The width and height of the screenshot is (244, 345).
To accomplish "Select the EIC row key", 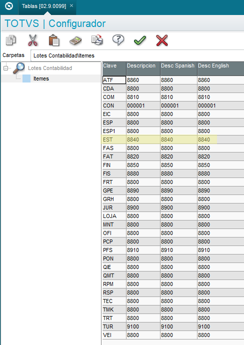I will click(114, 114).
